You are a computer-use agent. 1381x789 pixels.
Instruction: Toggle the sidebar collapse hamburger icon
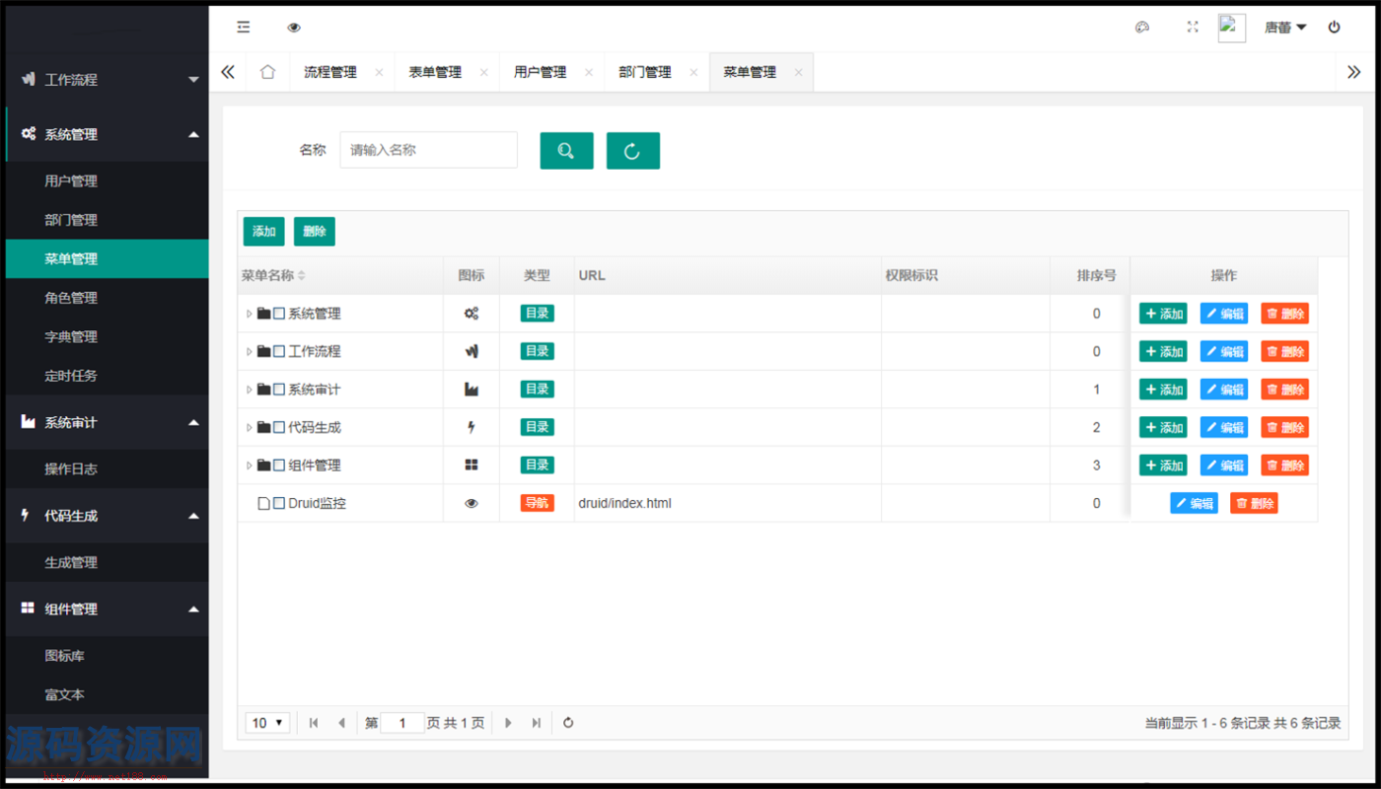point(244,28)
